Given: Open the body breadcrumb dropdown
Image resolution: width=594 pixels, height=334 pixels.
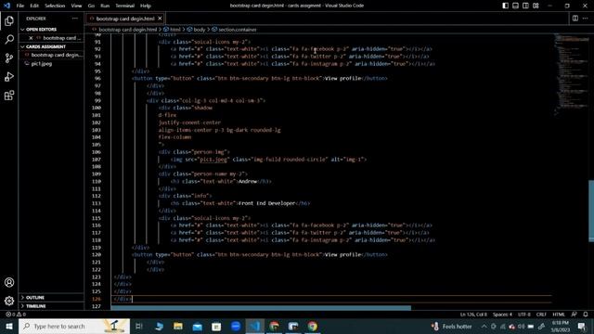Looking at the screenshot, I should click(x=200, y=30).
